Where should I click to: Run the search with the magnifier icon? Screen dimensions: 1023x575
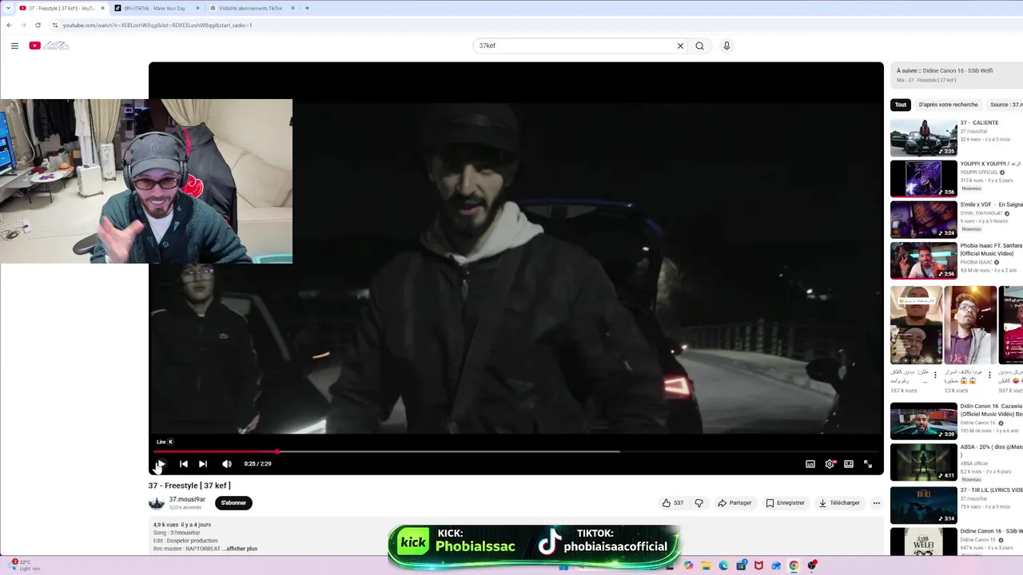click(699, 46)
